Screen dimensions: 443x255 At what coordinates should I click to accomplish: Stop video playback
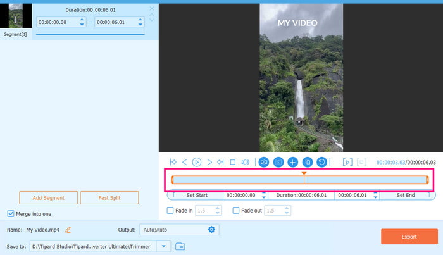(233, 162)
